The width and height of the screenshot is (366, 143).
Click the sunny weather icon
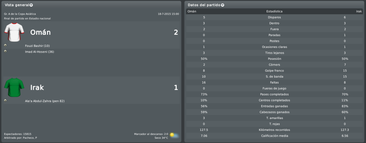point(174,135)
